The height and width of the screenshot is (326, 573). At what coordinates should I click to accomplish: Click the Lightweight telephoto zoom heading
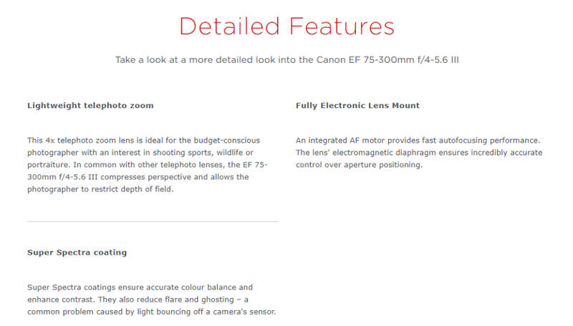point(90,105)
